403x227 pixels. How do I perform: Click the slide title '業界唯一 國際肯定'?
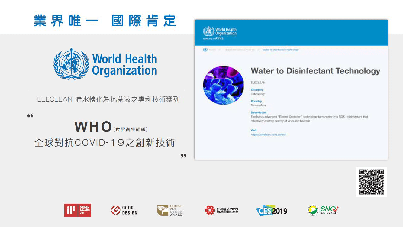(x=105, y=21)
